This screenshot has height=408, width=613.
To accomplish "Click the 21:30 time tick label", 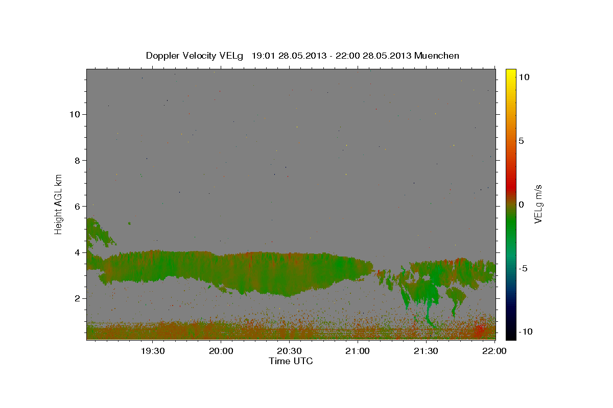I will click(426, 351).
